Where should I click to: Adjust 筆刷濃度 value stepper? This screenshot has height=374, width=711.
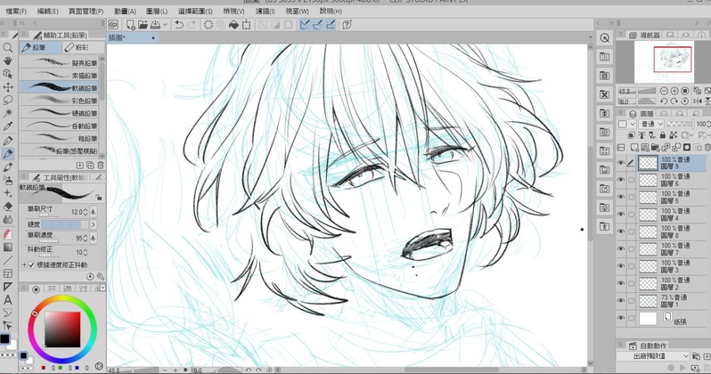point(86,238)
